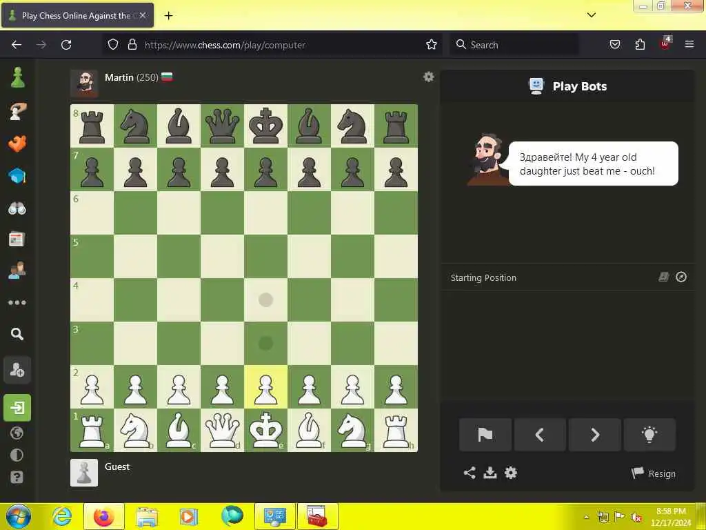The width and height of the screenshot is (706, 530).
Task: Click Martin's chat bubble message
Action: 593,164
